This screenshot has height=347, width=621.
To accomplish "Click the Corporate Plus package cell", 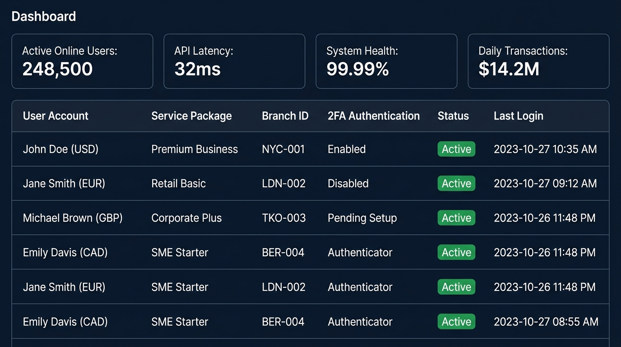I will coord(186,218).
